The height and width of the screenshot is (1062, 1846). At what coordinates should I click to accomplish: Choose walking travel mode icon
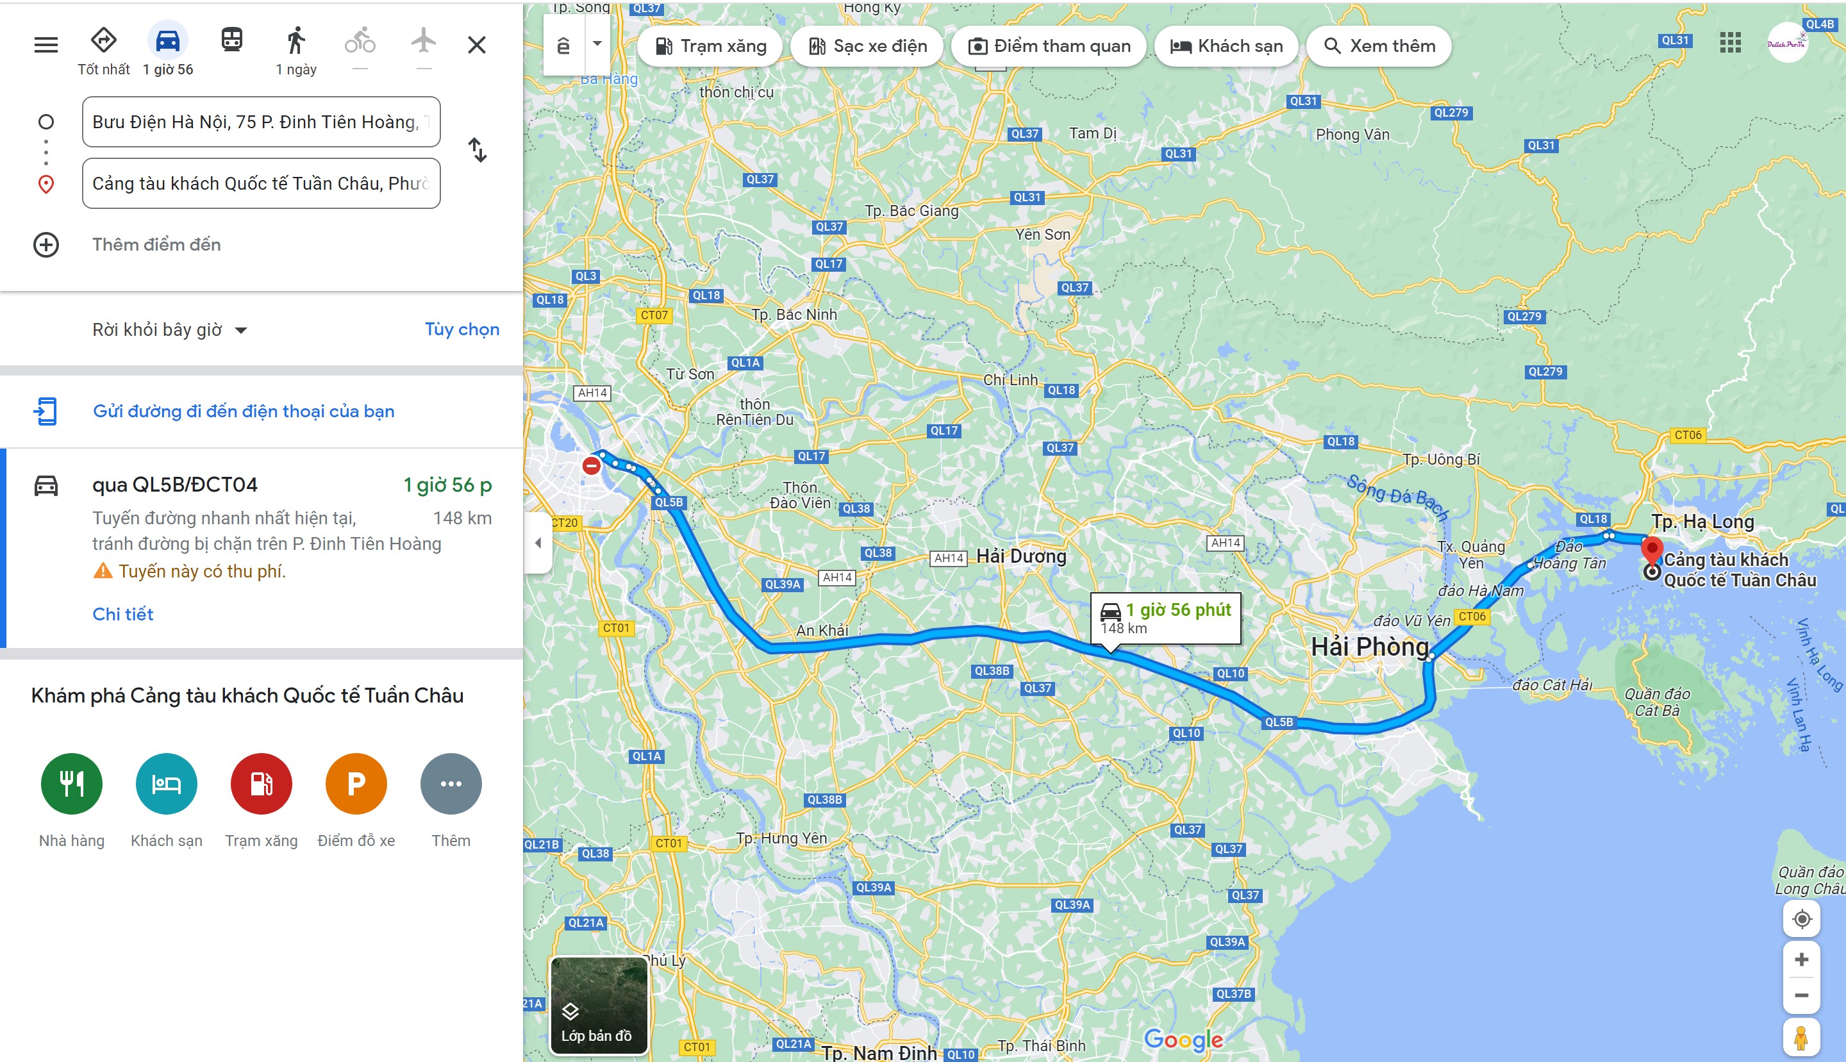pyautogui.click(x=295, y=40)
